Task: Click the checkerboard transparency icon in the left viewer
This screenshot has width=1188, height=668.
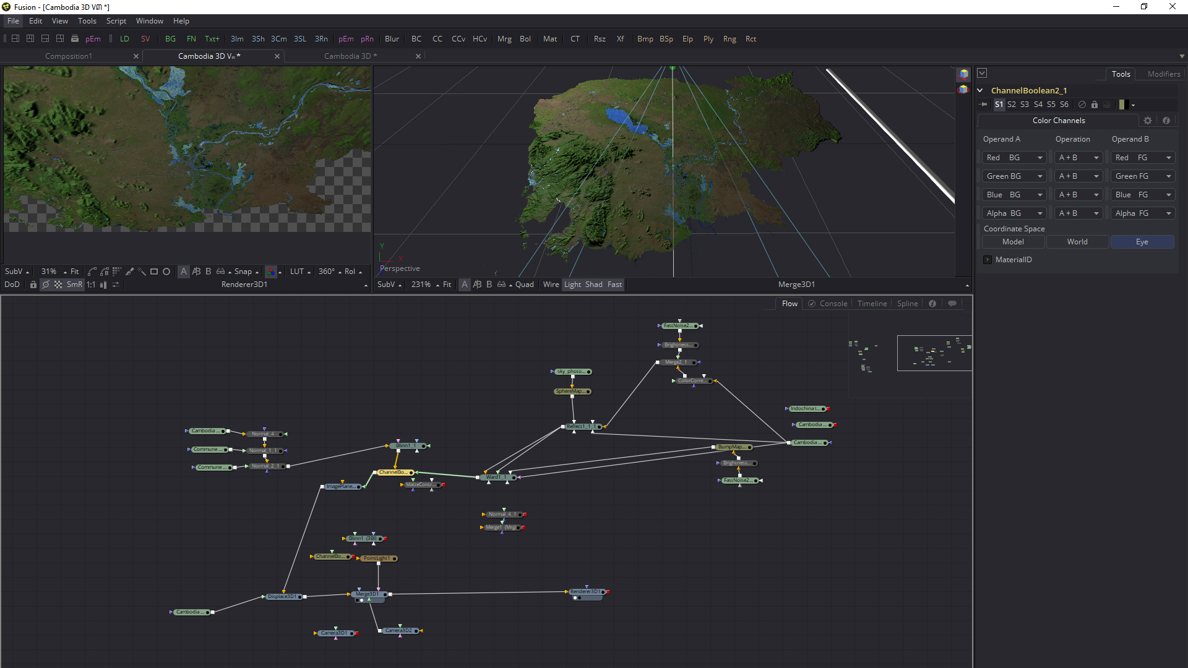Action: [x=58, y=285]
